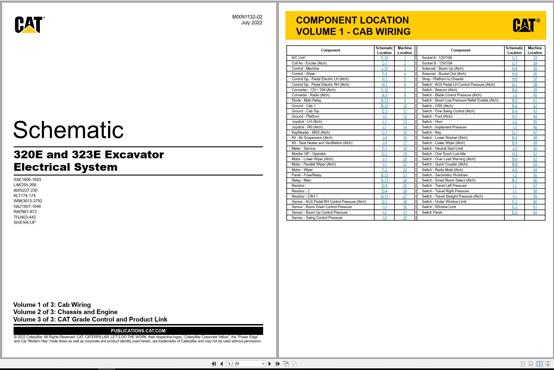Click machine location 32 for Swing Control Pressure sensor
This screenshot has height=370, width=554.
405,218
